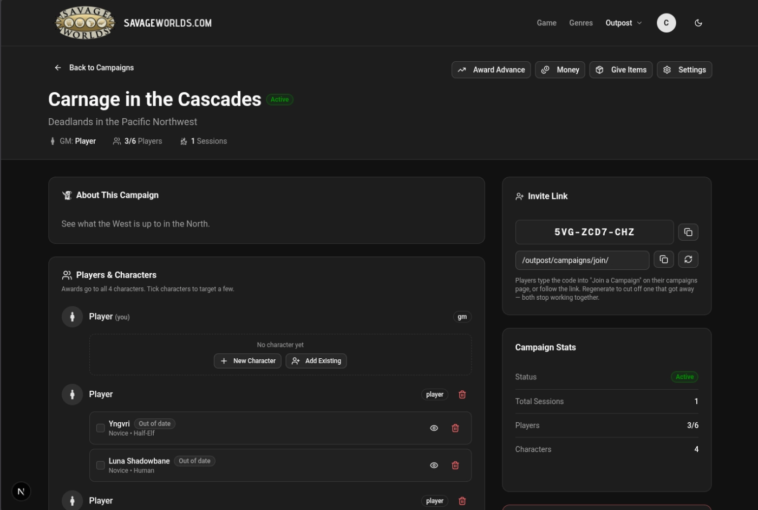Viewport: 758px width, 510px height.
Task: Expand the Outpost dropdown menu
Action: click(624, 23)
